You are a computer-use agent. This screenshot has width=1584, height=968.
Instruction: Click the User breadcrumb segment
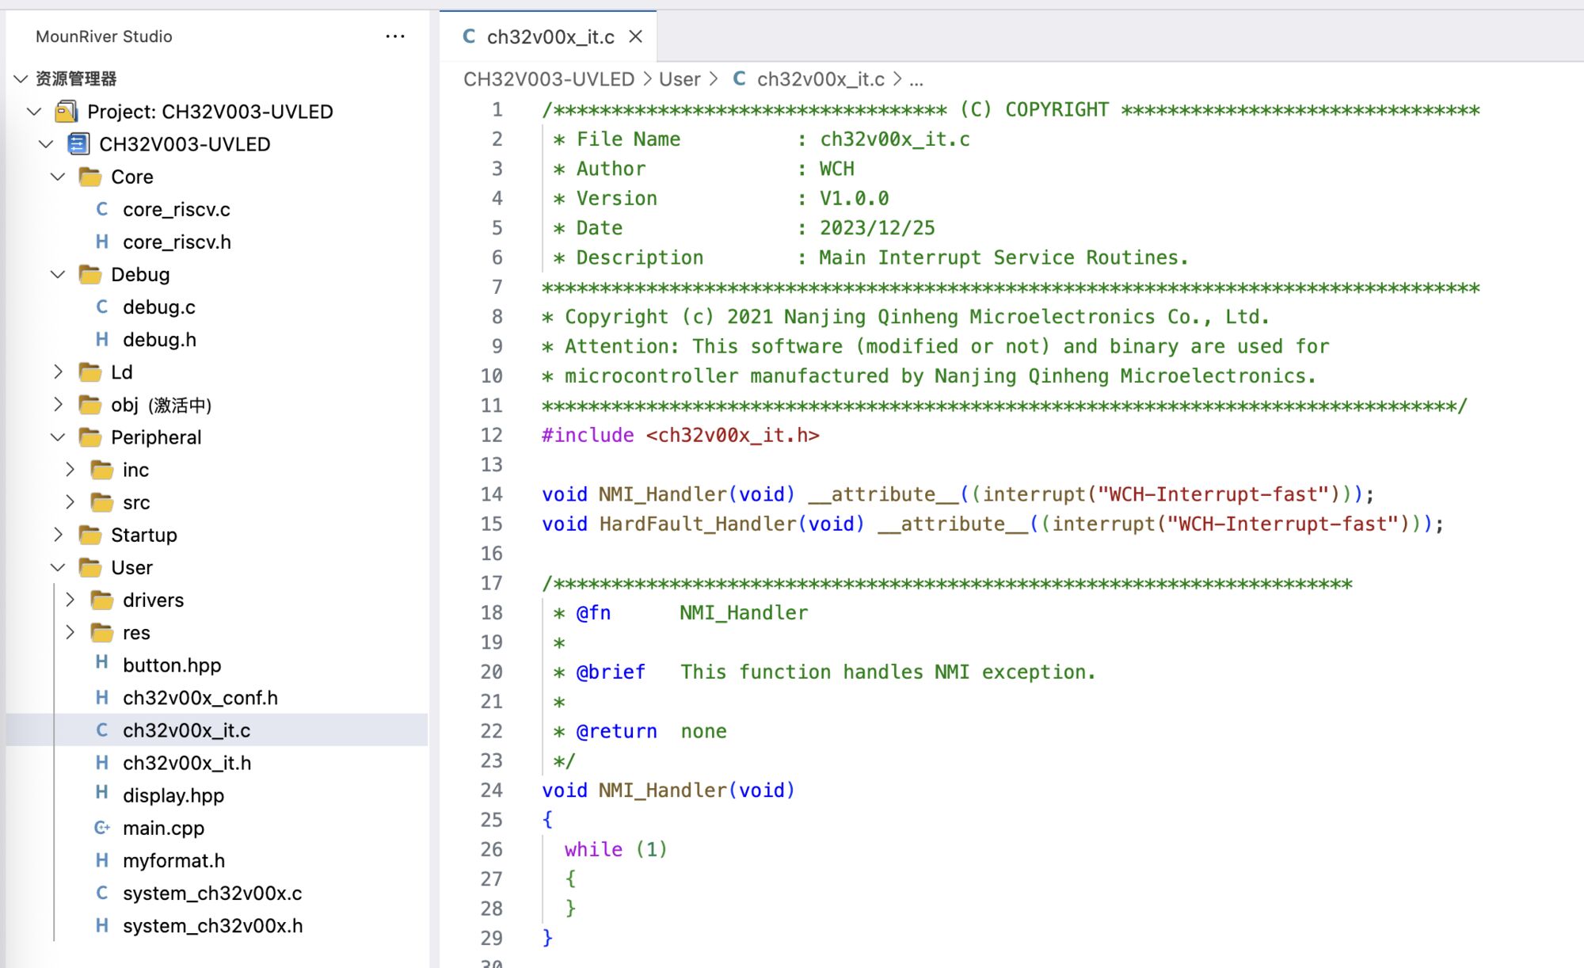tap(679, 79)
